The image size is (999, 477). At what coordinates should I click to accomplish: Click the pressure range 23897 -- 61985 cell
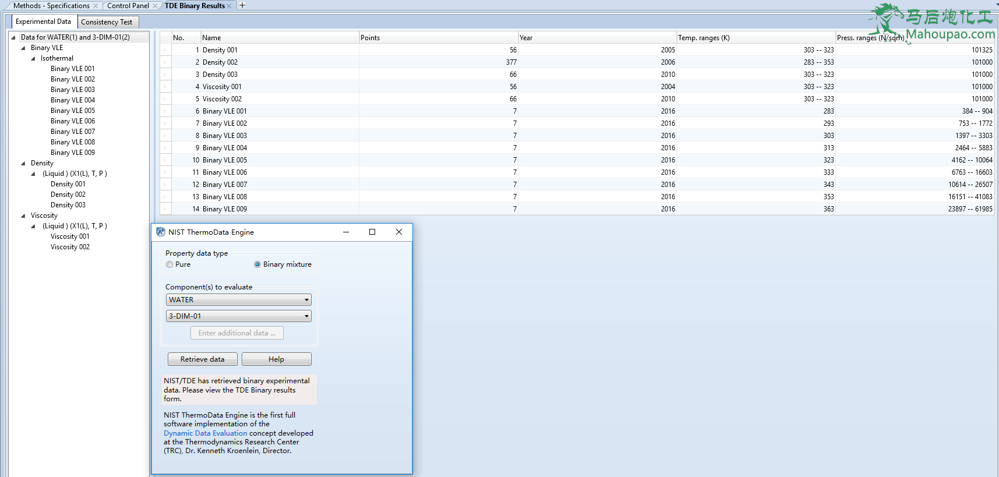click(915, 209)
